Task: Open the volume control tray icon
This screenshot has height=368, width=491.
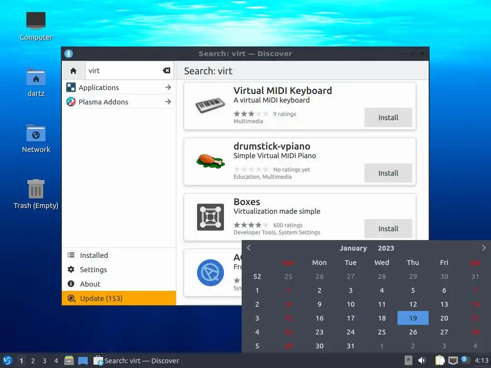Action: point(422,360)
